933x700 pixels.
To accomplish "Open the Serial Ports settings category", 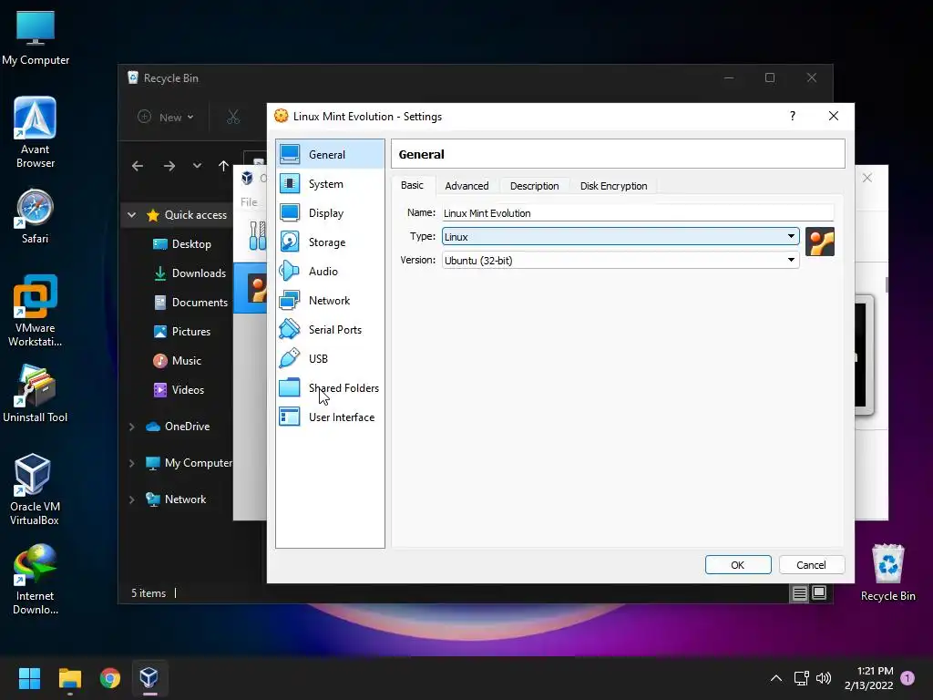I will click(x=330, y=330).
